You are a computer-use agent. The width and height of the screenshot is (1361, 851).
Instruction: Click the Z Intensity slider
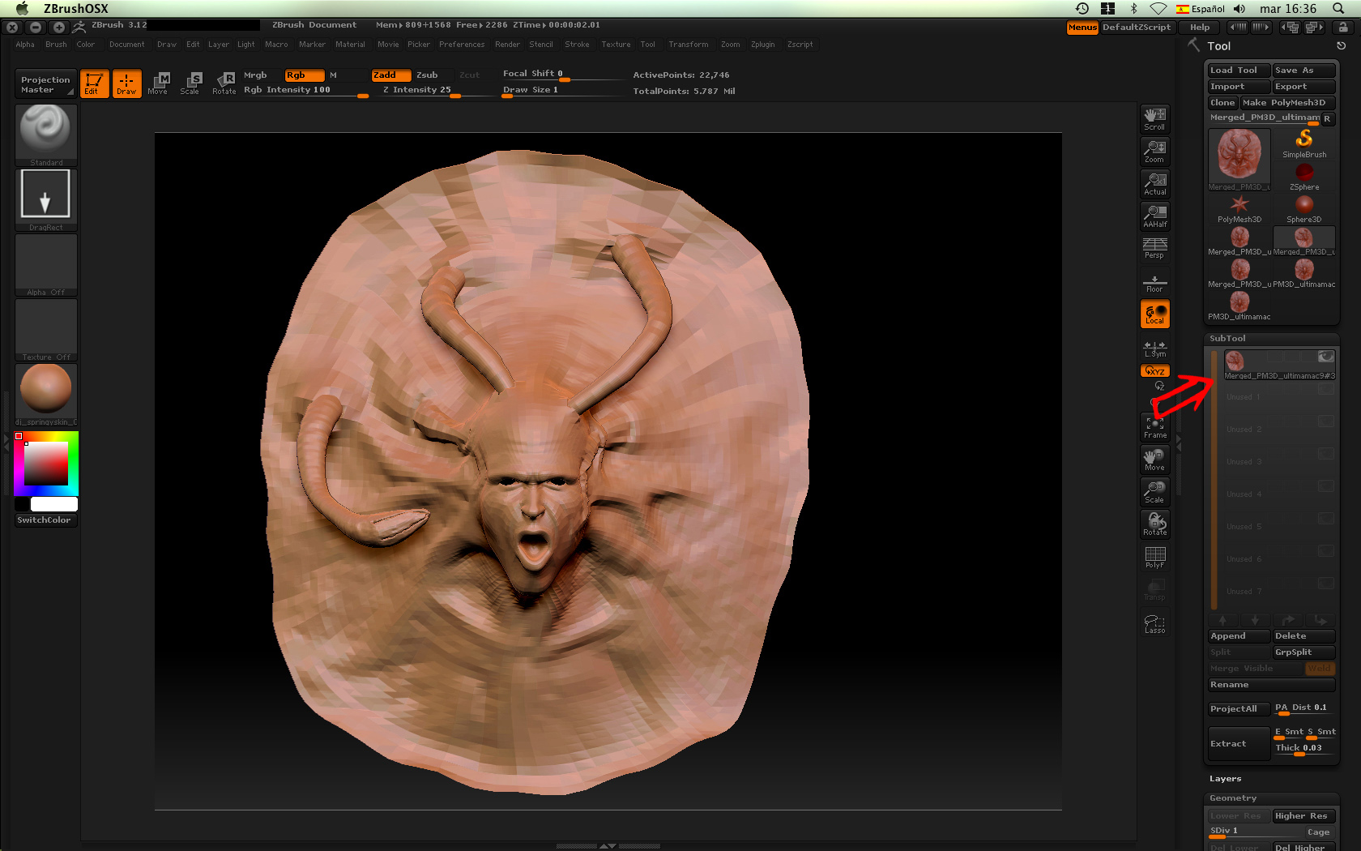pyautogui.click(x=416, y=90)
